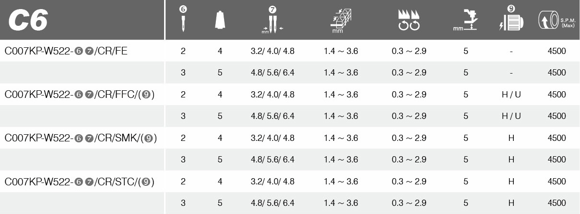Select the presser foot lift icon
The height and width of the screenshot is (214, 580).
click(x=465, y=22)
